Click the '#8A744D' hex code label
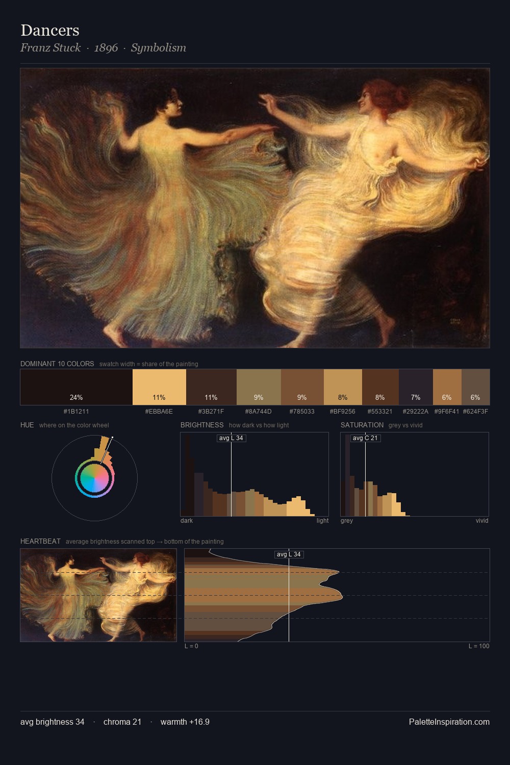 tap(259, 412)
